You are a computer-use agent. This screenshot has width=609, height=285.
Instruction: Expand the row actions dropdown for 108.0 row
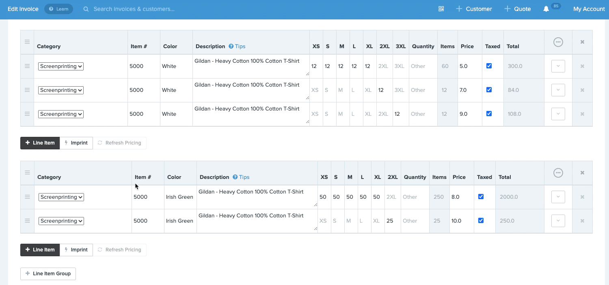(x=558, y=114)
